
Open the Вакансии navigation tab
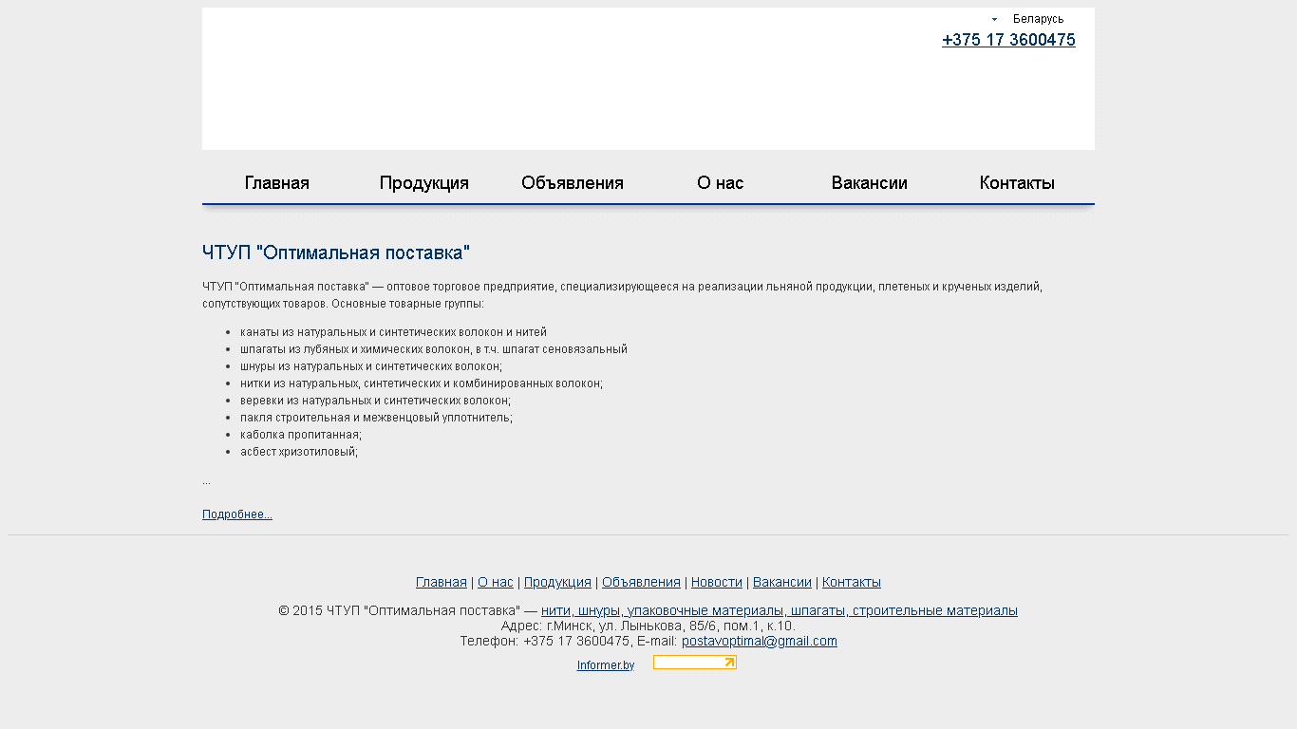870,183
